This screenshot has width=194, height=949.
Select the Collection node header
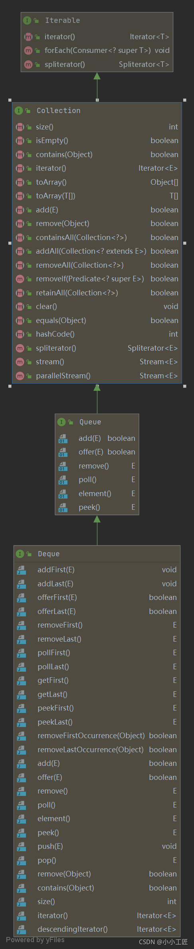point(97,111)
